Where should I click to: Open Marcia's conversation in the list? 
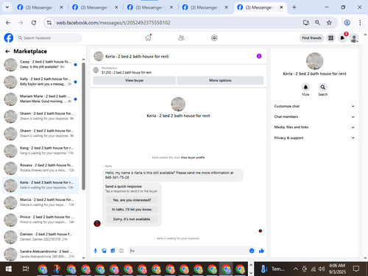(x=40, y=202)
